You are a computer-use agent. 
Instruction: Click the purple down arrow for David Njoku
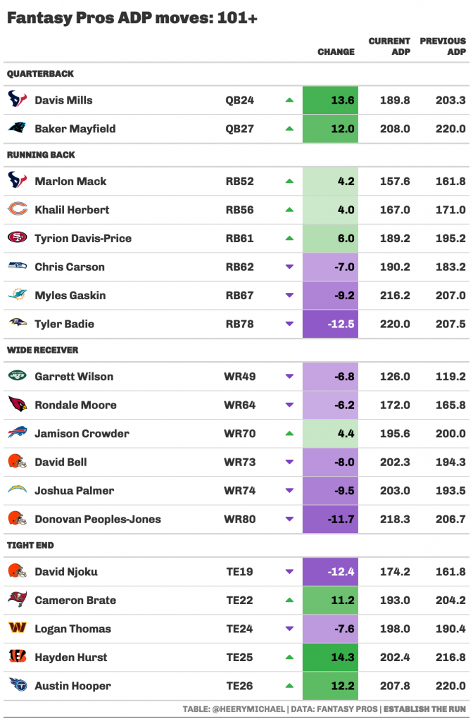pos(289,572)
